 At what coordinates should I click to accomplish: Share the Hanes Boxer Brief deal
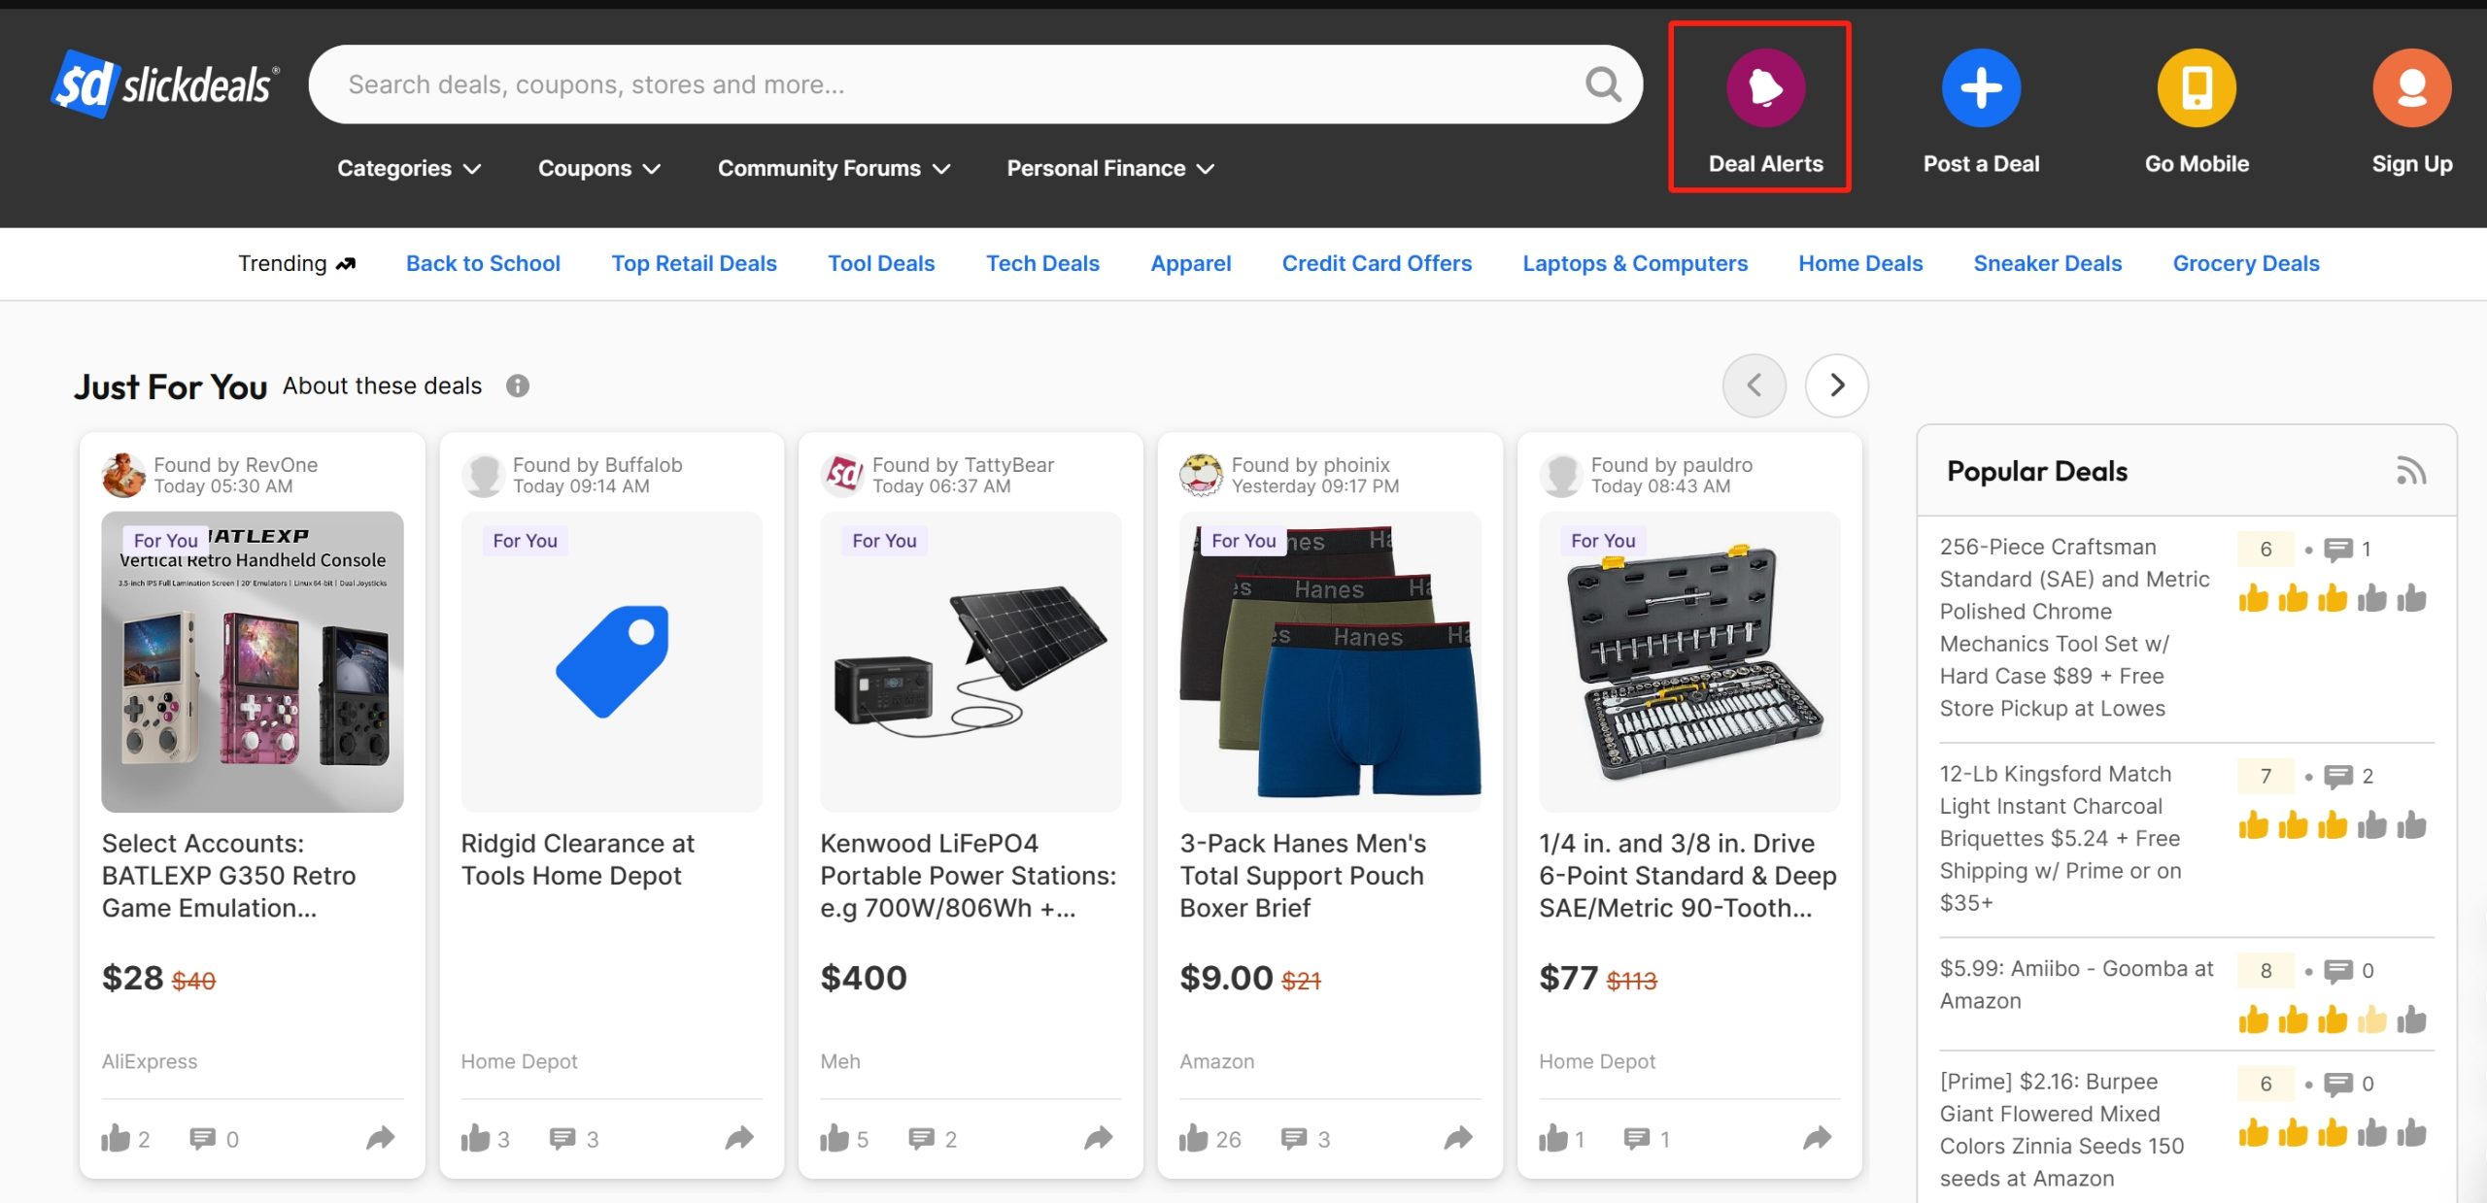(x=1458, y=1138)
